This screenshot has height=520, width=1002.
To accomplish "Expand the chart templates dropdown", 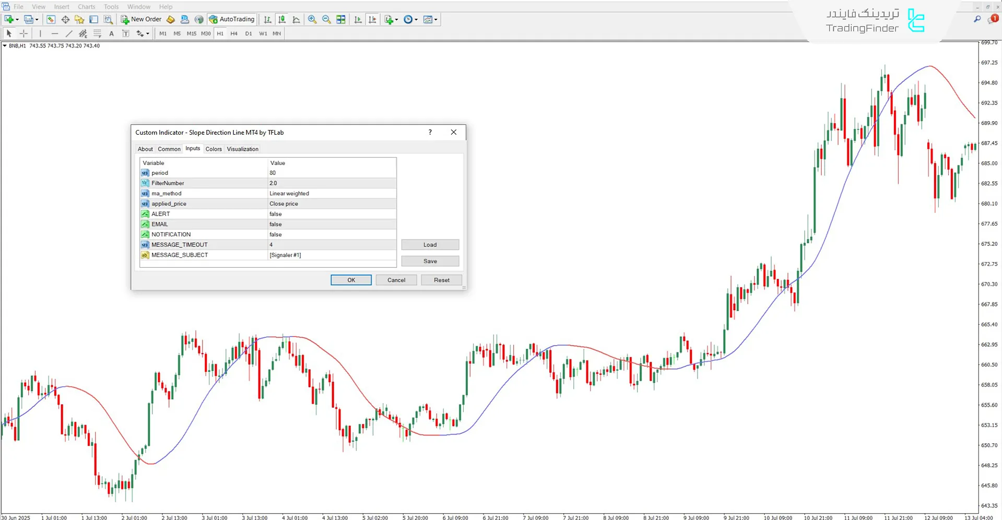I will (x=436, y=20).
